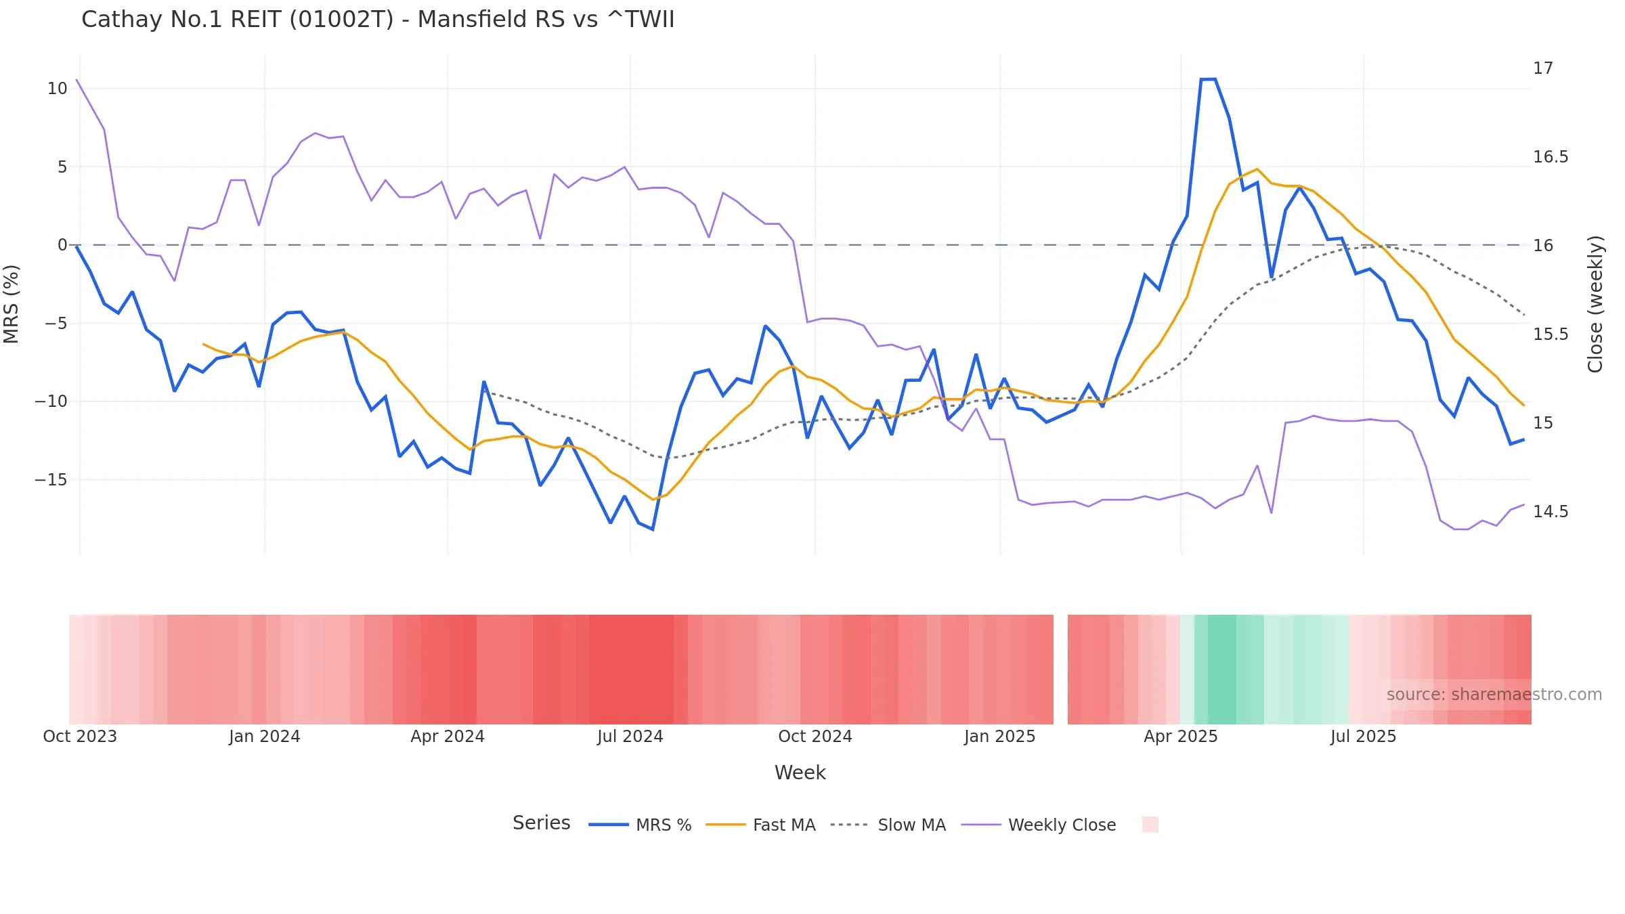Click the chart title Cathay No.1 REIT

pos(378,20)
